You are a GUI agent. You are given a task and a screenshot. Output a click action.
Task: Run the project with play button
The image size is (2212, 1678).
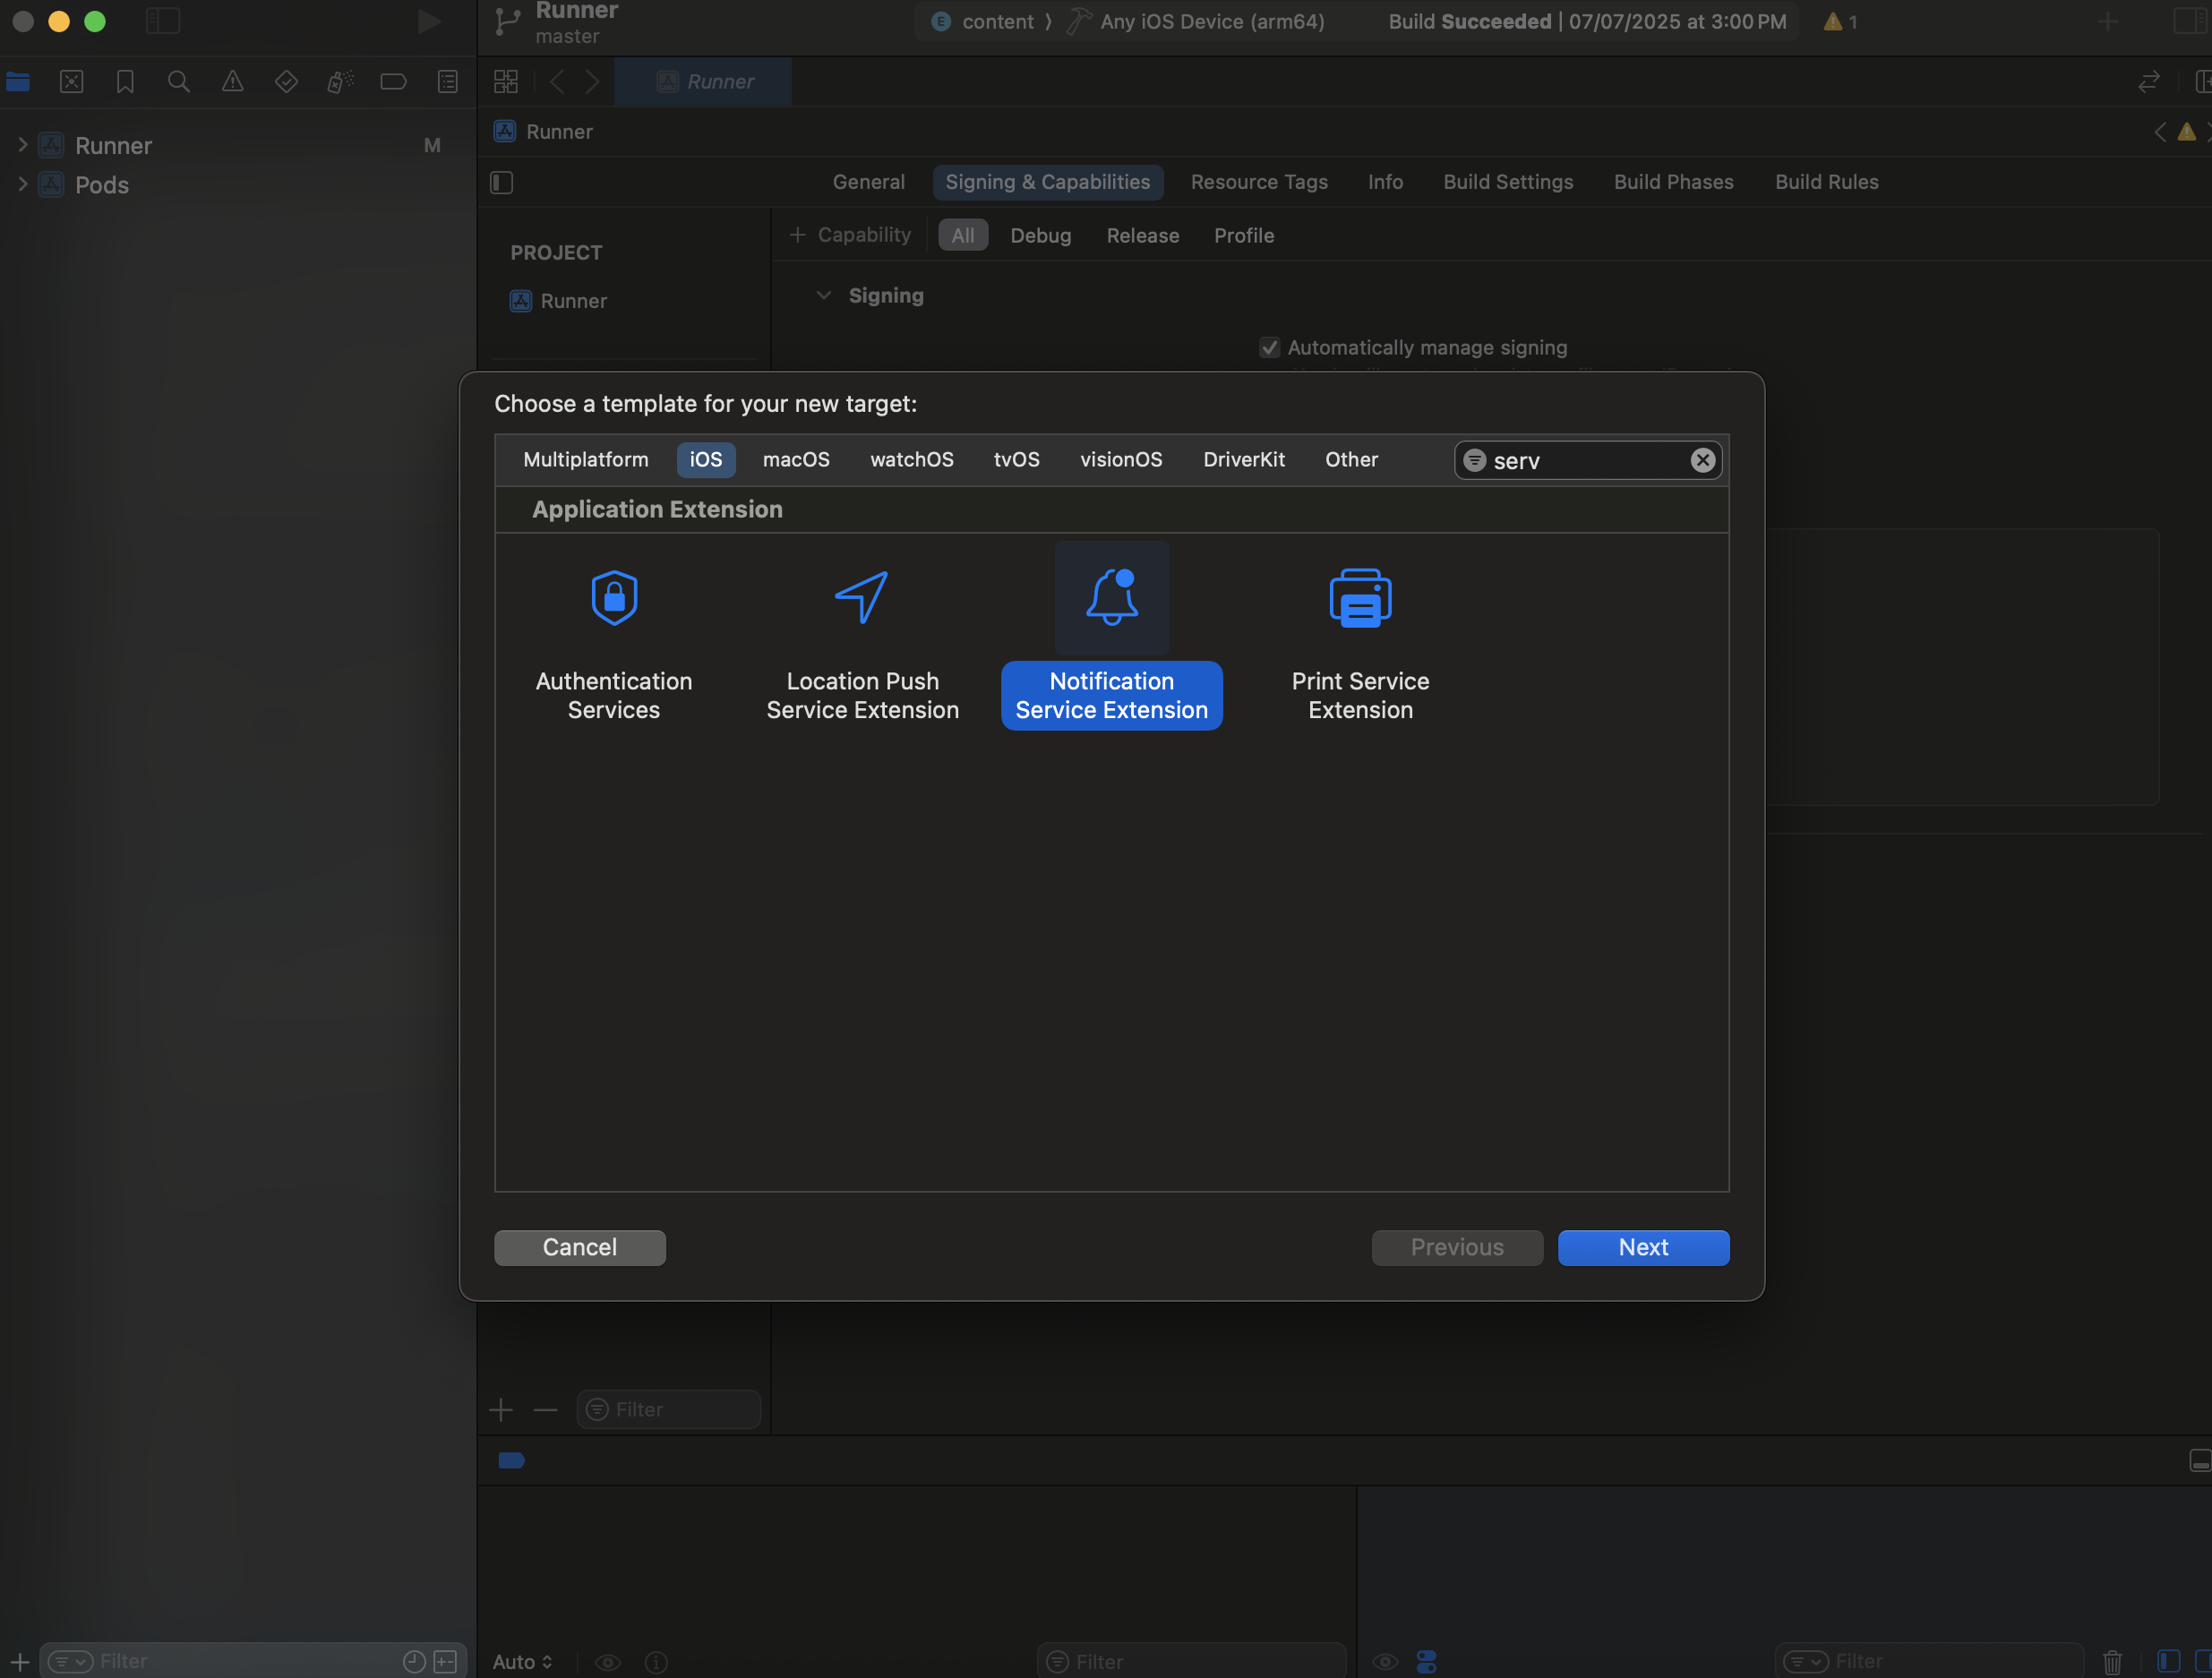point(429,21)
